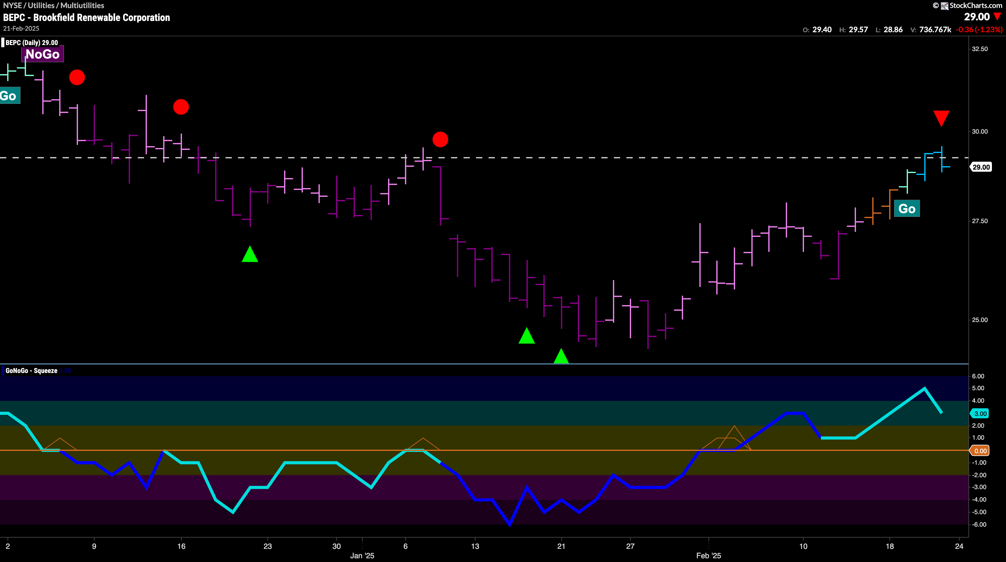
Task: Click the 32.50 price axis label
Action: [x=980, y=49]
